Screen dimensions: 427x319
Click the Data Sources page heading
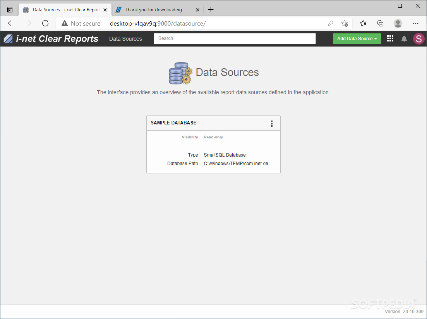[227, 72]
